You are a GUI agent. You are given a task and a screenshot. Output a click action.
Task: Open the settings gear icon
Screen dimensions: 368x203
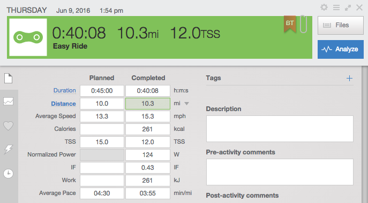click(x=324, y=7)
